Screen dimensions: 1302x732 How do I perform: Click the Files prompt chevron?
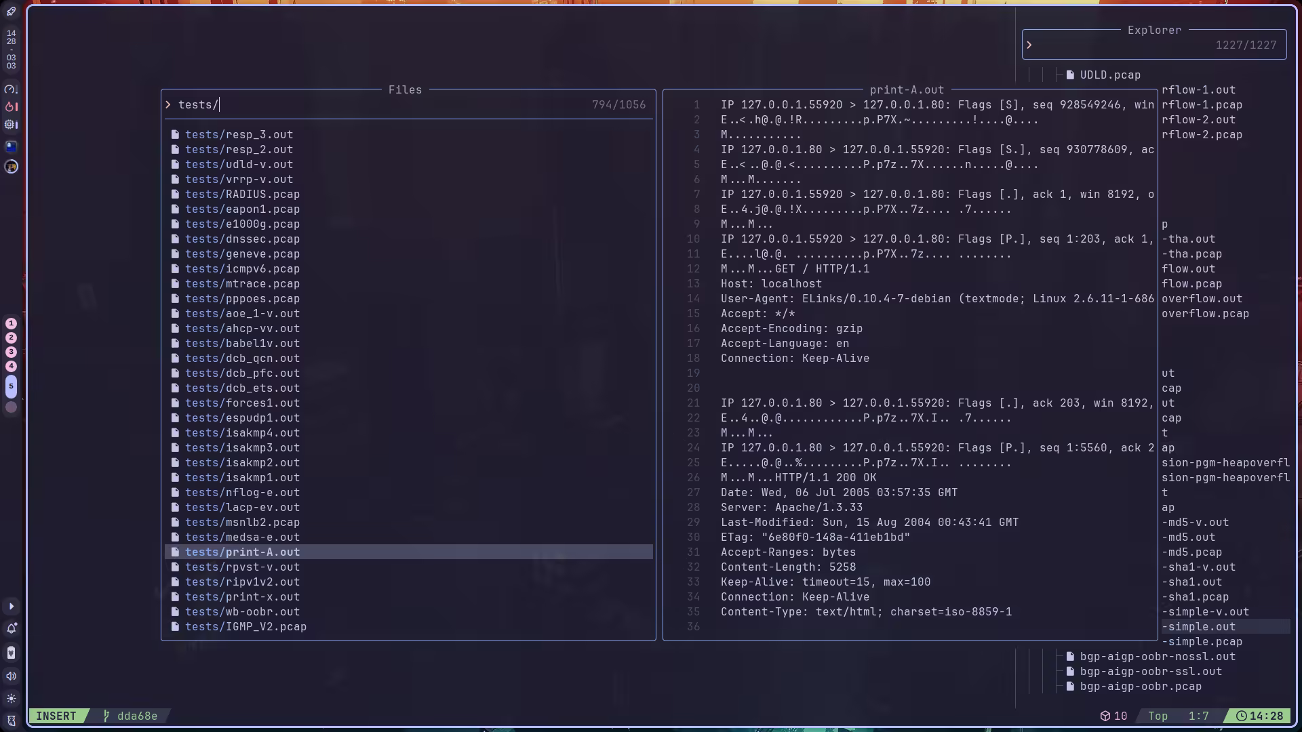pos(168,105)
